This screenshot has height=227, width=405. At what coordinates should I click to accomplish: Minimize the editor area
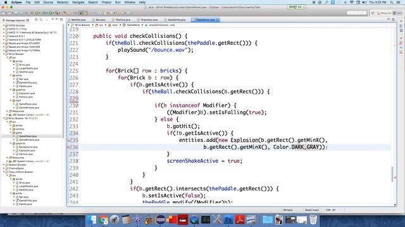[389, 20]
